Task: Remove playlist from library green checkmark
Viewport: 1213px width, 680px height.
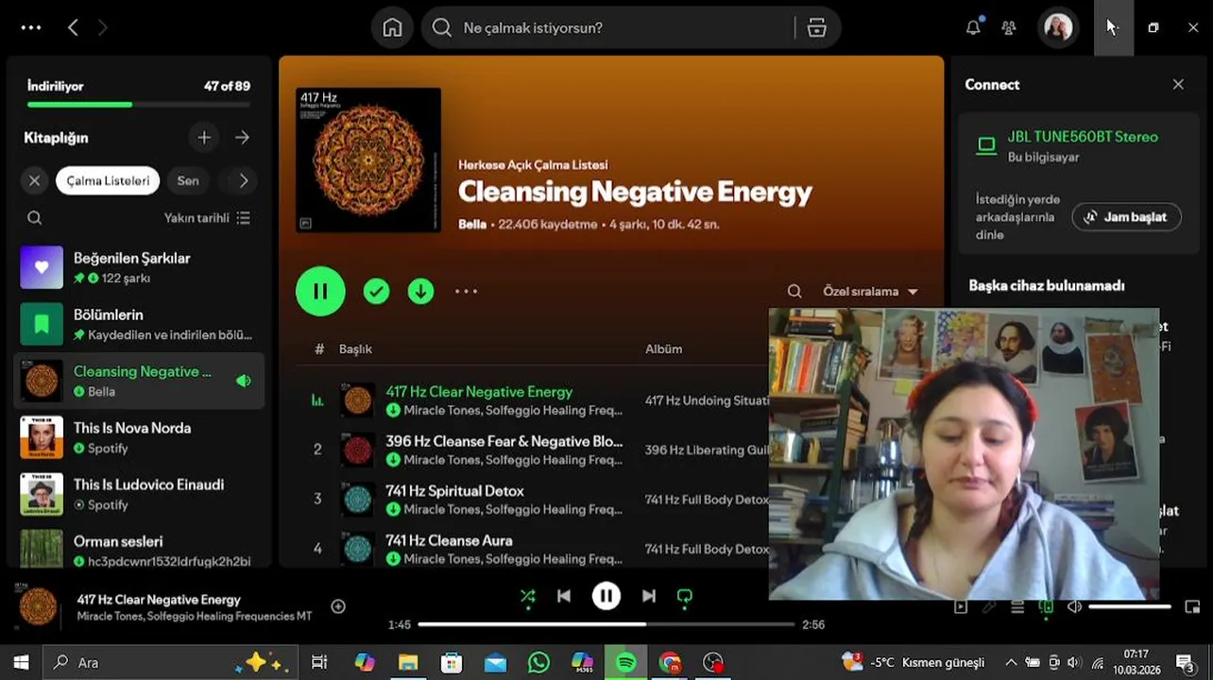Action: pos(376,292)
